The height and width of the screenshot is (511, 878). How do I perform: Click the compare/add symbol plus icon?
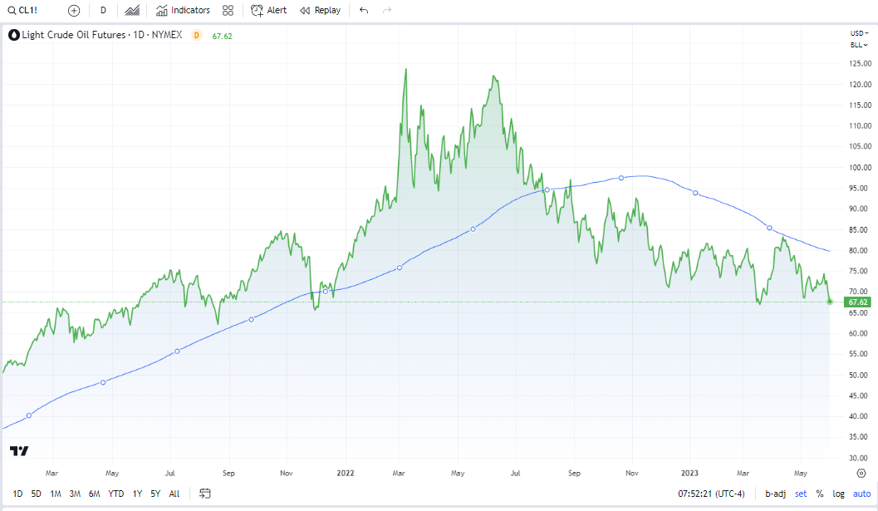point(73,10)
